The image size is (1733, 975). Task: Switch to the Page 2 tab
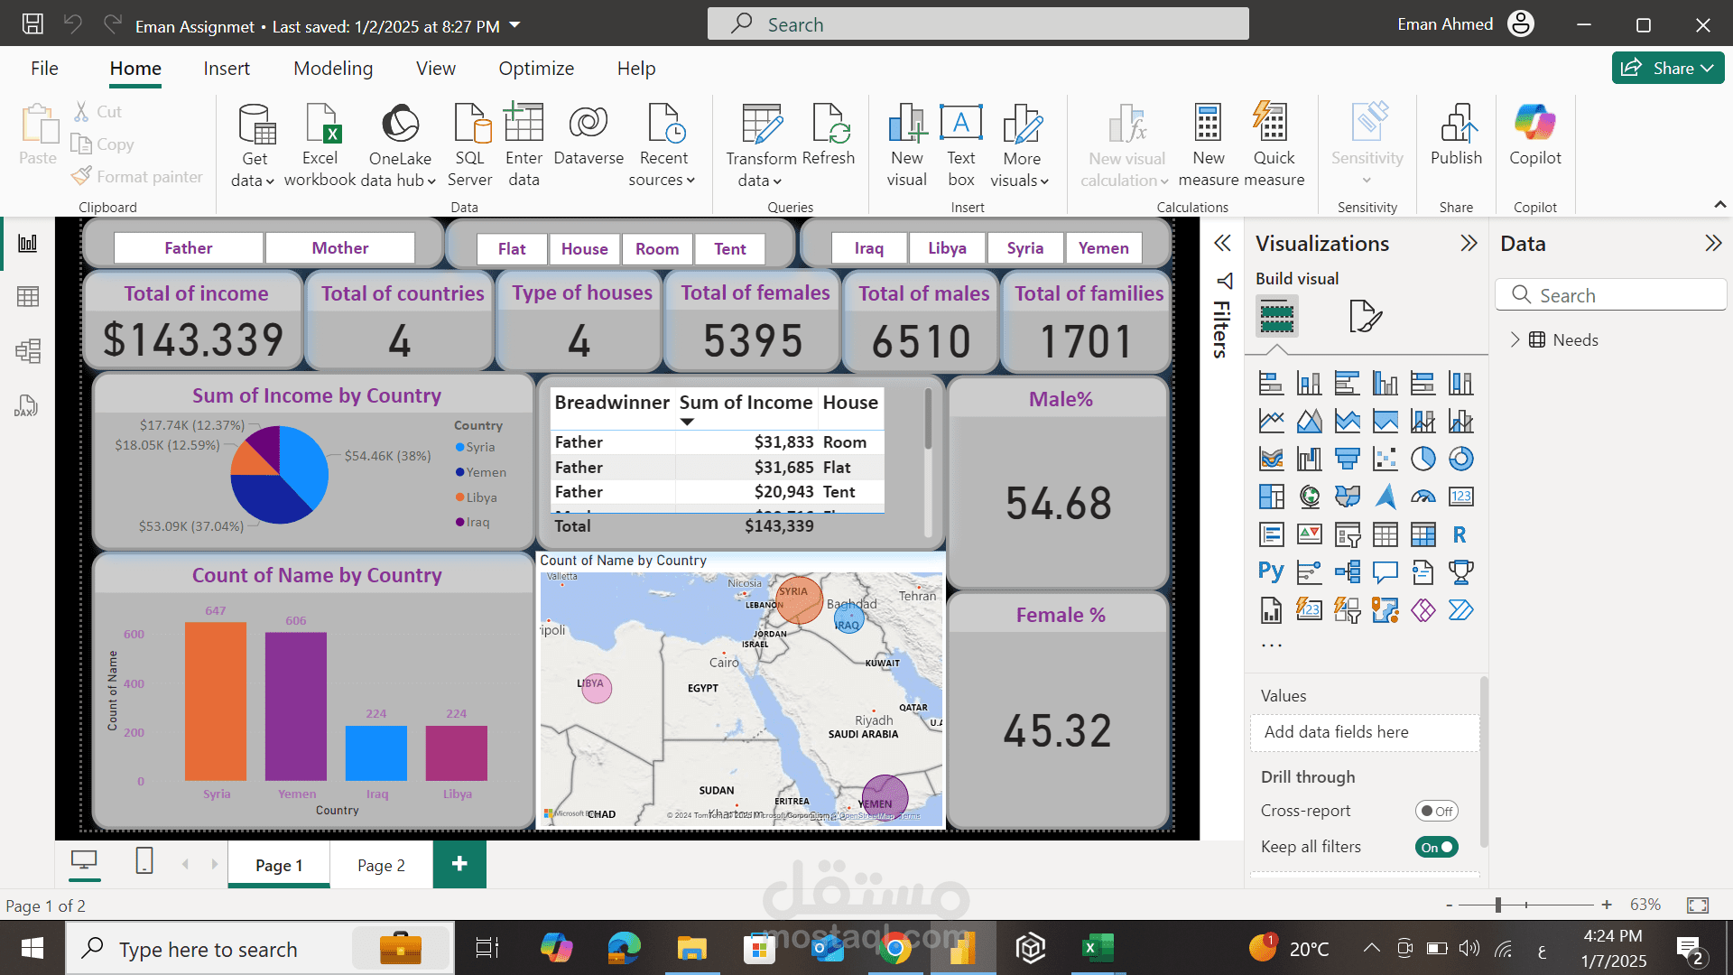coord(381,865)
